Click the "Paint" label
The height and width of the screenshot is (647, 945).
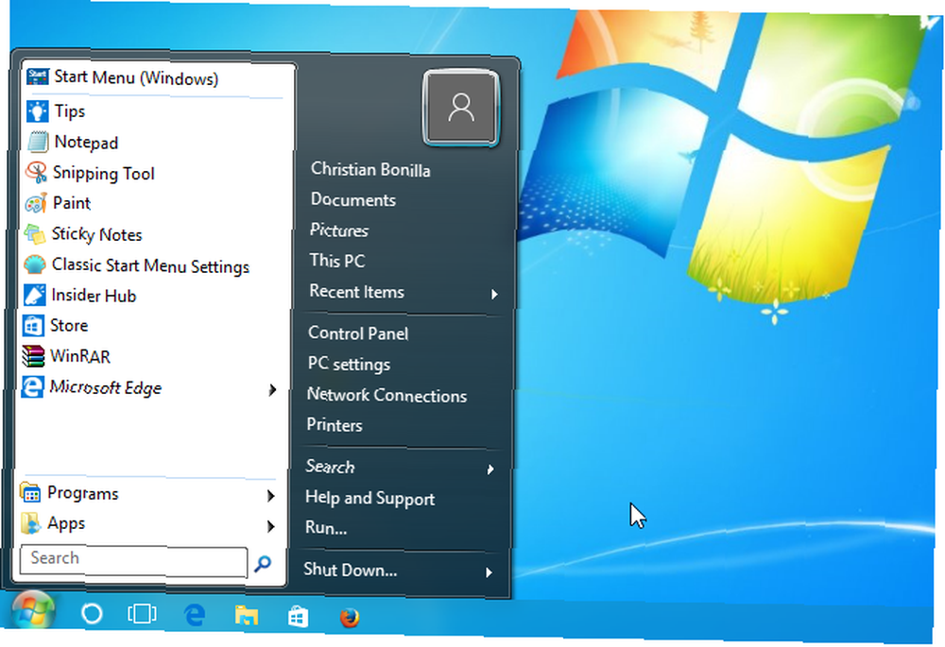[72, 203]
